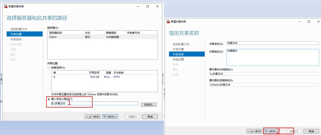The height and width of the screenshot is (135, 321).
Task: Click the wizard icon in left window title bar
Action: click(6, 6)
